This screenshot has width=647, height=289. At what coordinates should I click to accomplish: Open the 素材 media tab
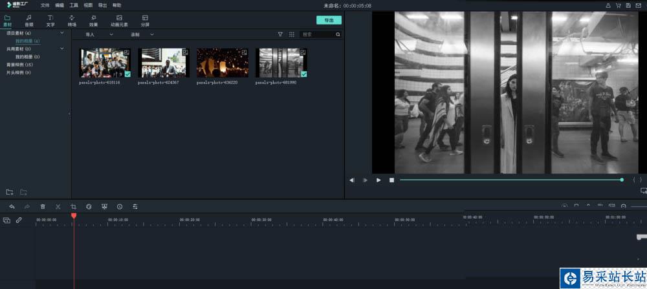pos(7,21)
